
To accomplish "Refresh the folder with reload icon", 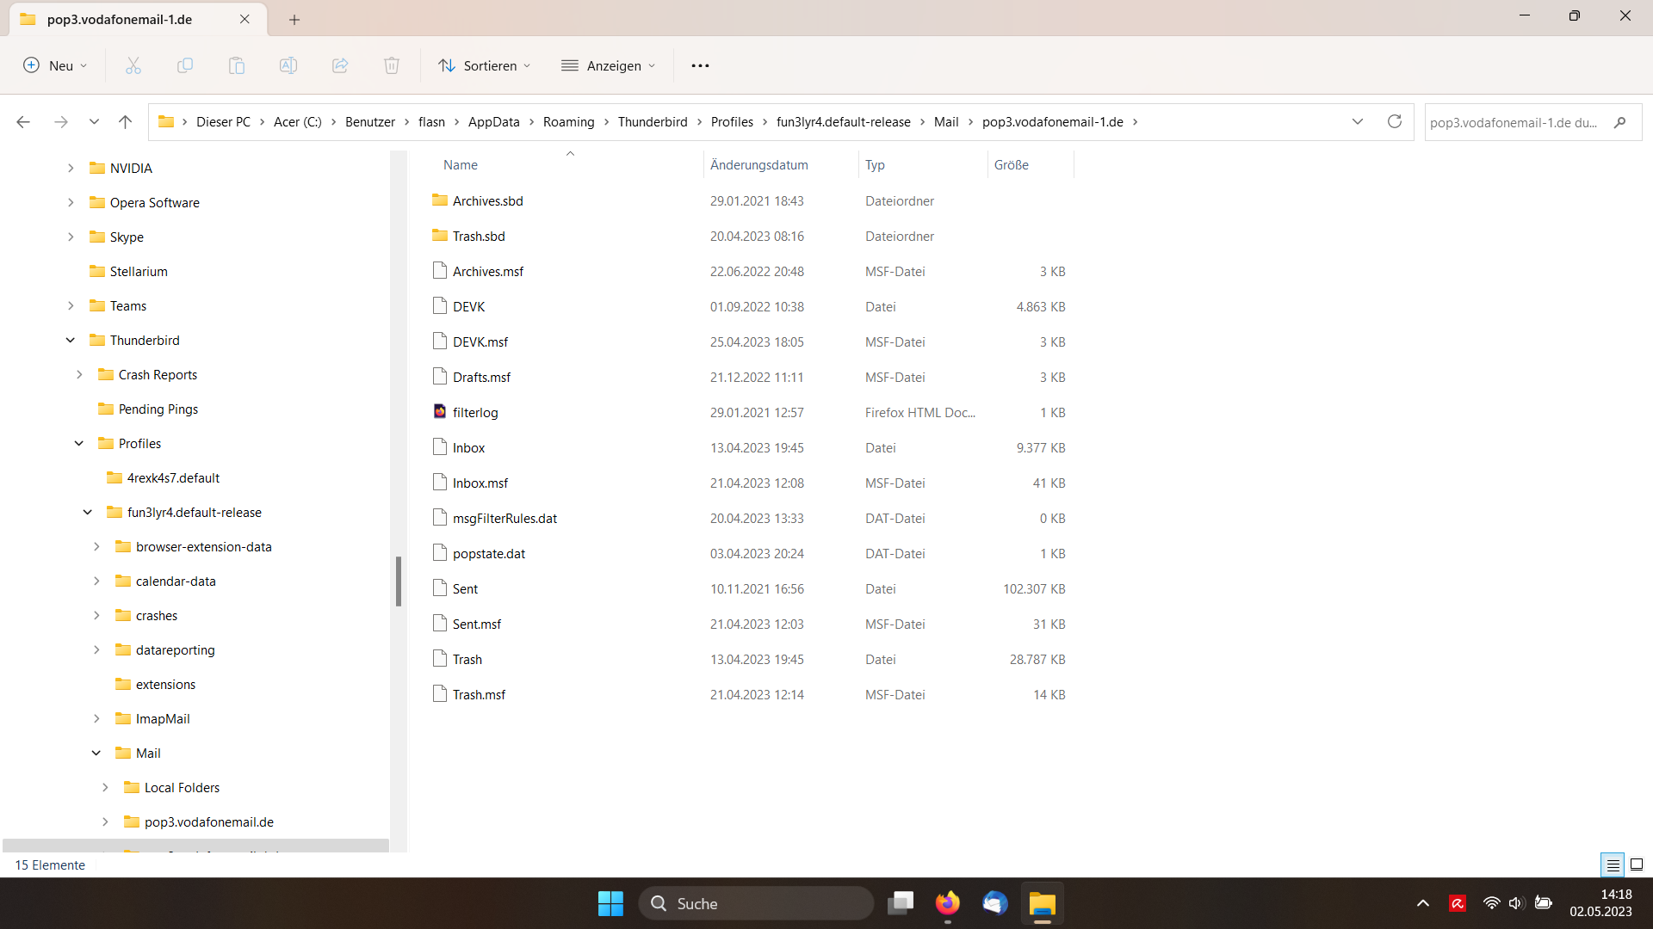I will [x=1395, y=121].
